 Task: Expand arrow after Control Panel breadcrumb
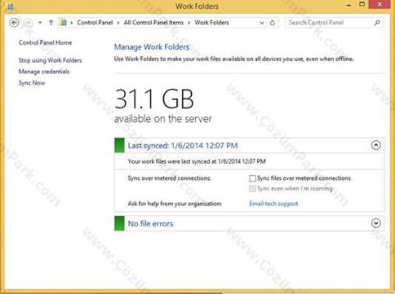click(118, 23)
